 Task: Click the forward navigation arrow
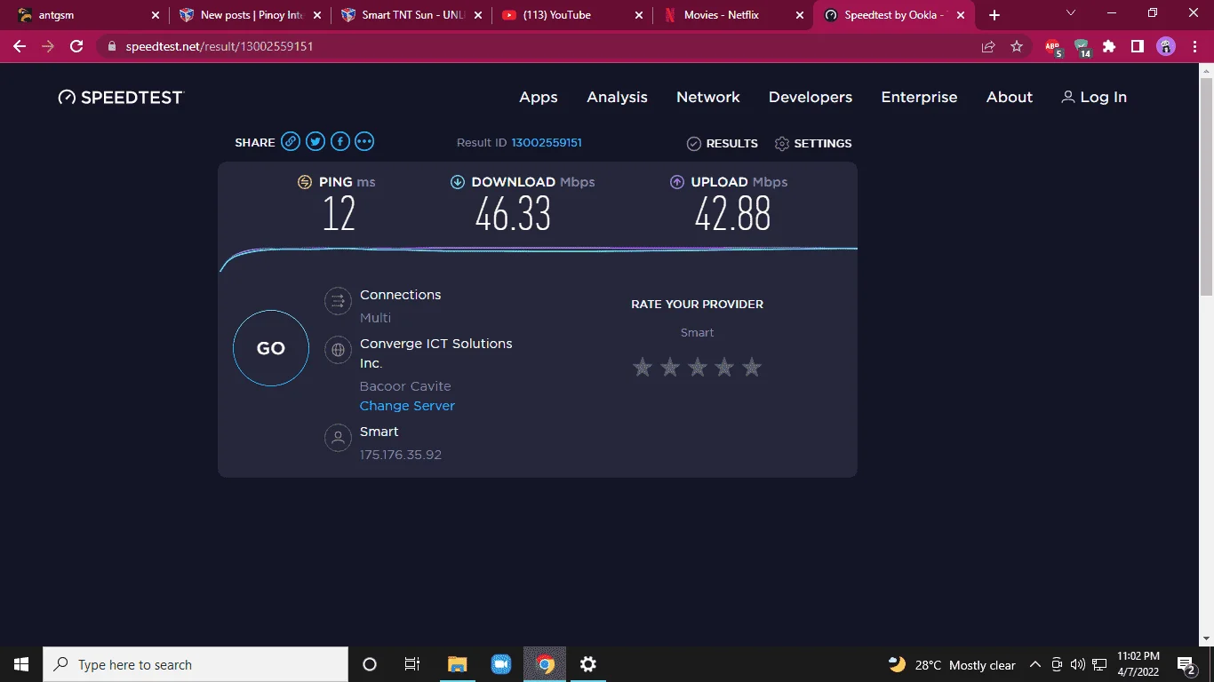click(x=48, y=46)
